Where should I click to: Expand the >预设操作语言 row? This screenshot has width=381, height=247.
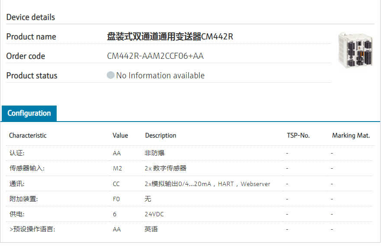pyautogui.click(x=32, y=229)
